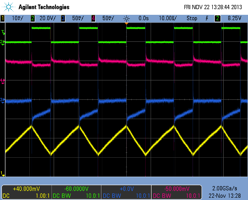Click the 0.0s delay value
This screenshot has height=200, width=248.
point(143,18)
